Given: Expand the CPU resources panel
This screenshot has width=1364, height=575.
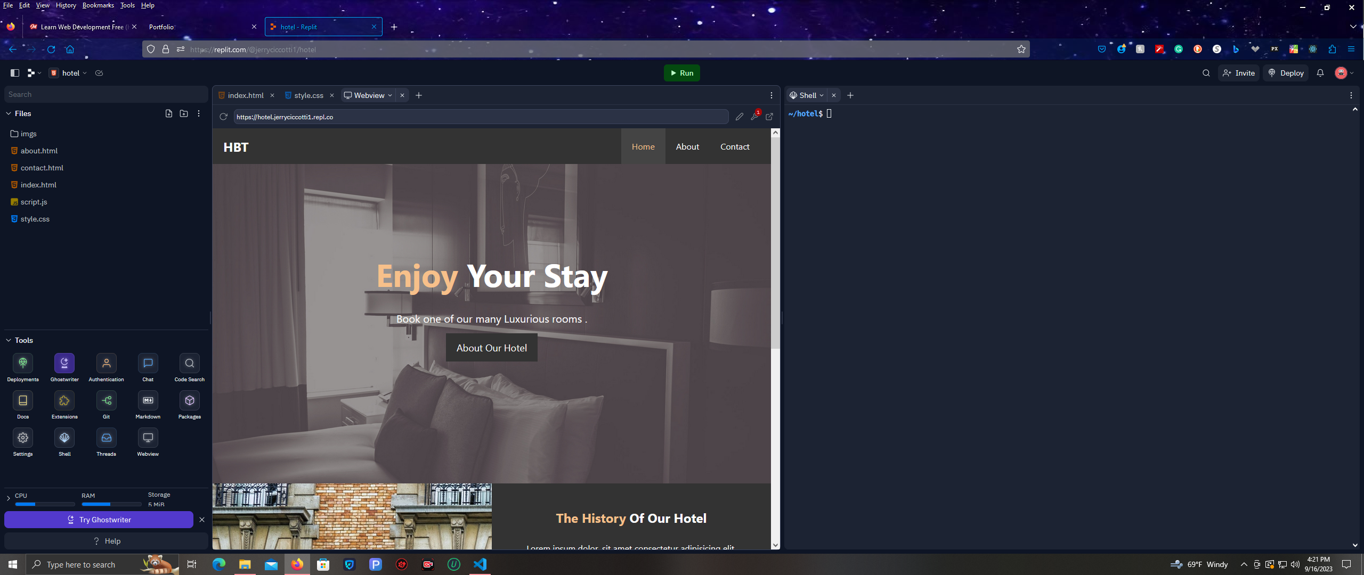Looking at the screenshot, I should click(9, 498).
